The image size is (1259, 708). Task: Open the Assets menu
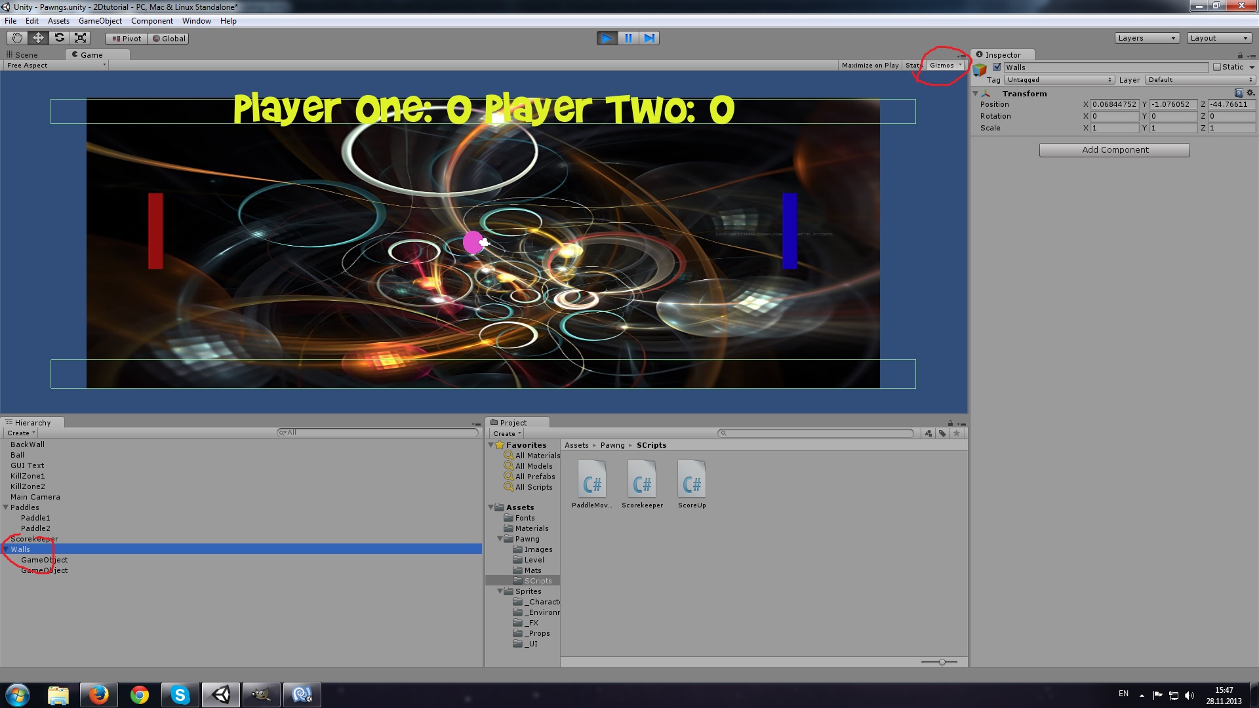58,21
